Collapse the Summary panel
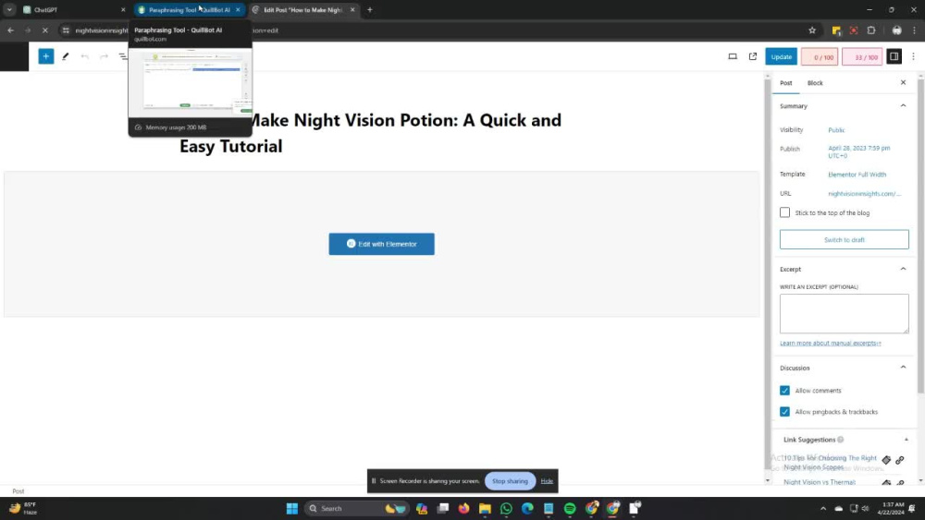This screenshot has width=925, height=520. pyautogui.click(x=903, y=106)
